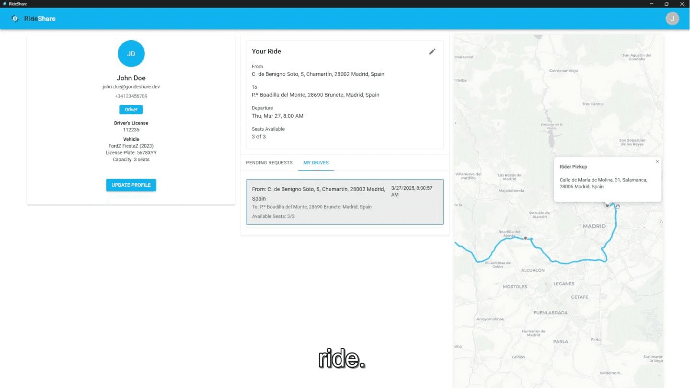Select the ride card from C. de Benigno Soto
The height and width of the screenshot is (388, 690).
[345, 202]
